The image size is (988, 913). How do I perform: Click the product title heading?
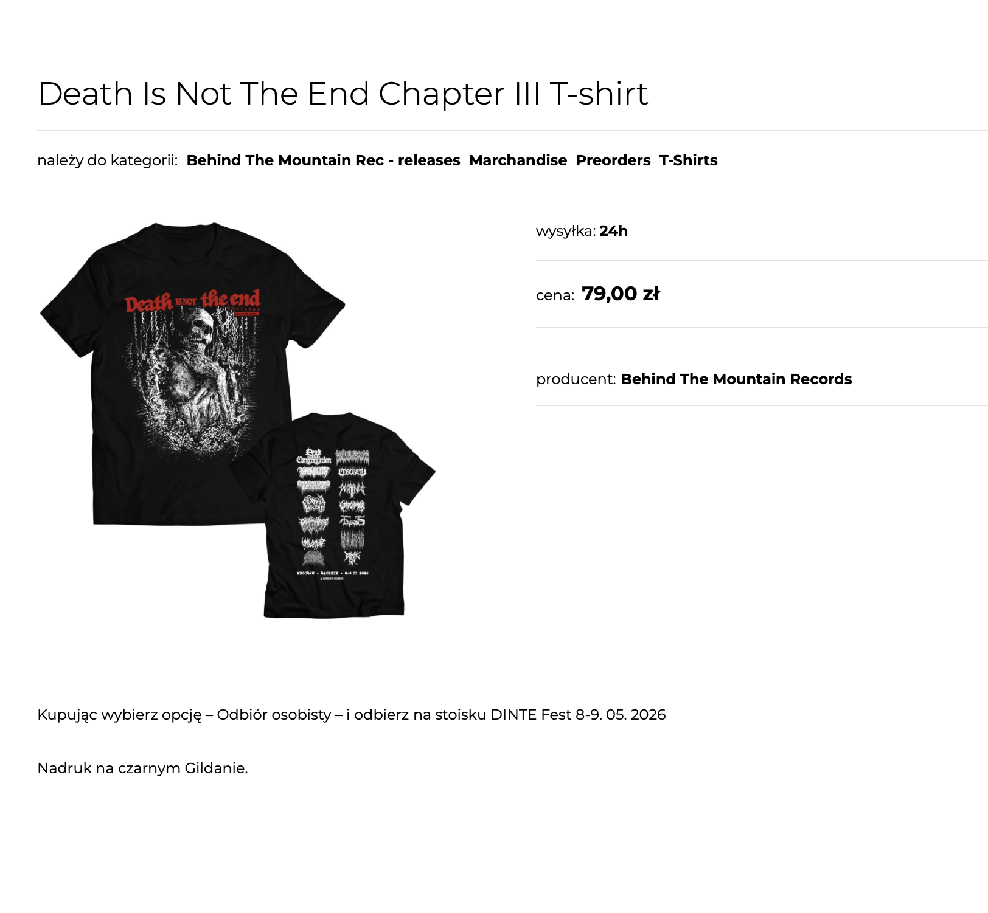coord(343,94)
